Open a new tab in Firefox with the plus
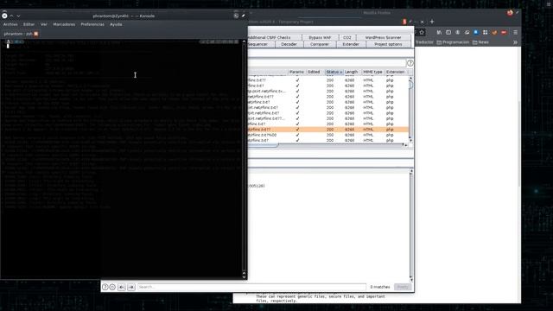 tap(432, 22)
